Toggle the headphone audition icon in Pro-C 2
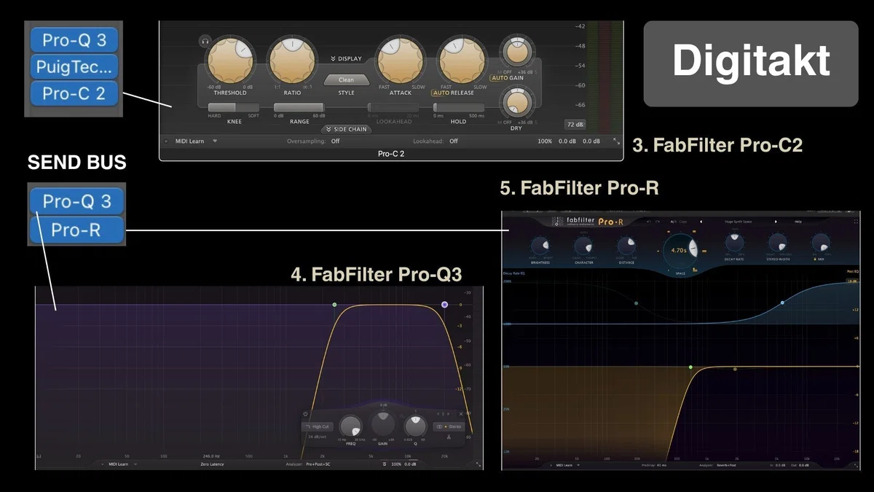 coord(205,41)
